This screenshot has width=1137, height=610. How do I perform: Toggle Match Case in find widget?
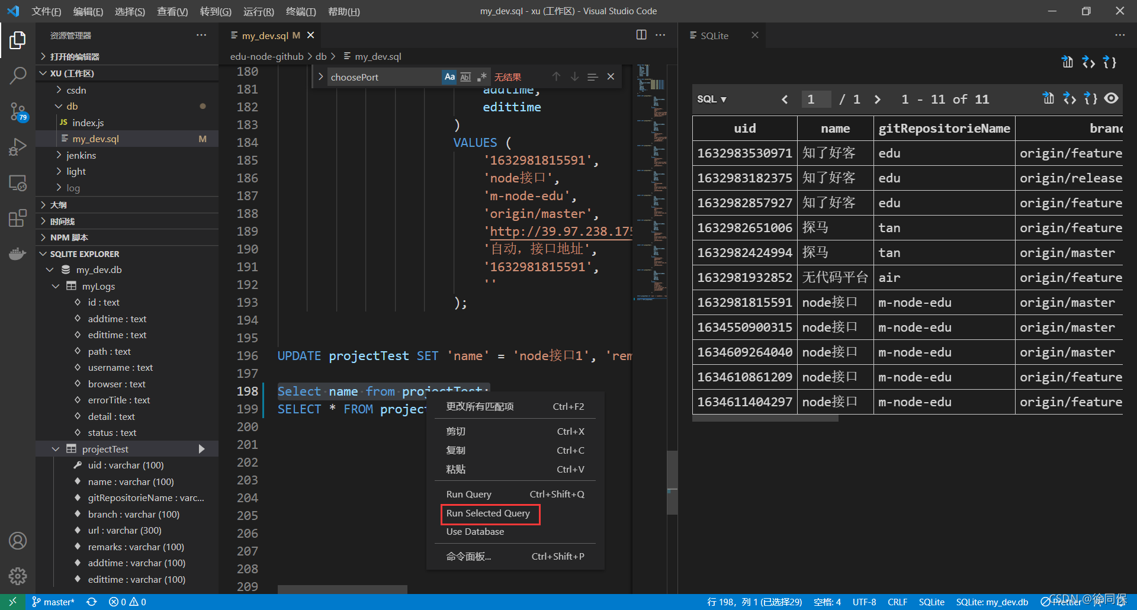pos(449,76)
